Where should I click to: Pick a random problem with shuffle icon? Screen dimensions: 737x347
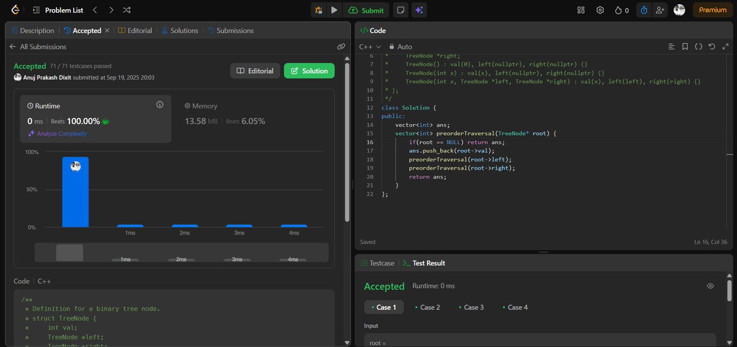click(x=127, y=10)
